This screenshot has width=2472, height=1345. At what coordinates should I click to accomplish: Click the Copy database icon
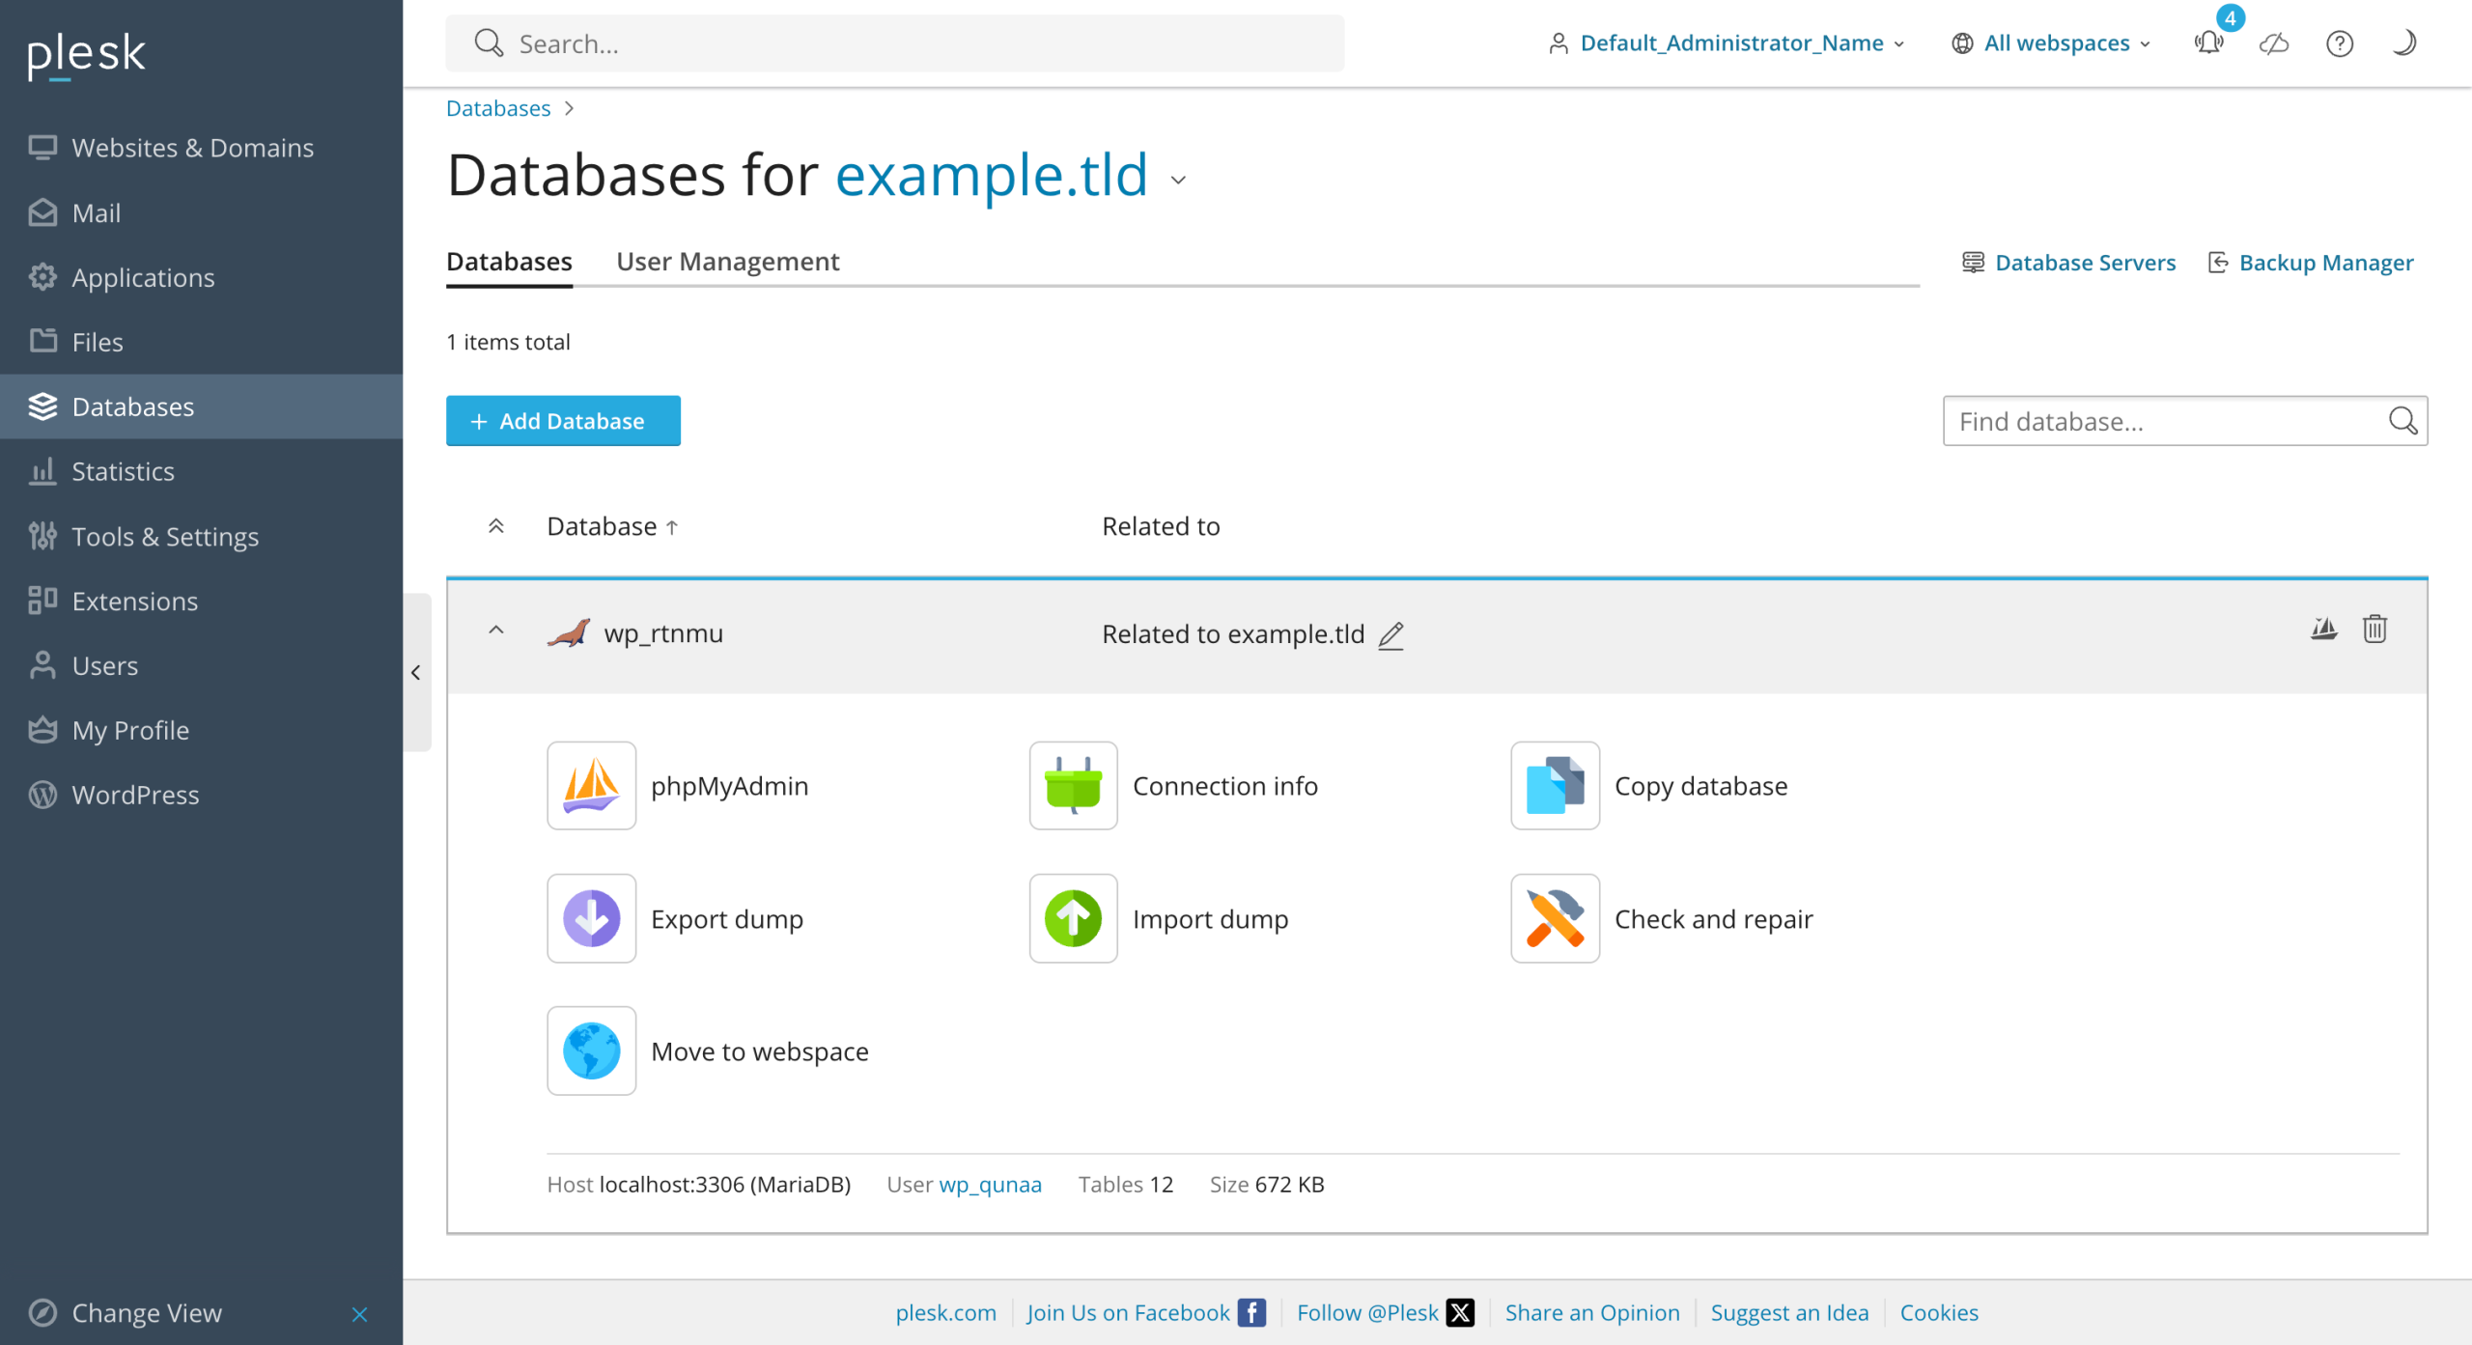tap(1555, 785)
